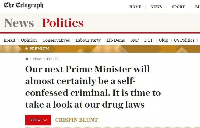The height and width of the screenshot is (128, 200).
Task: Open author Crispin Blunt's page
Action: click(76, 120)
